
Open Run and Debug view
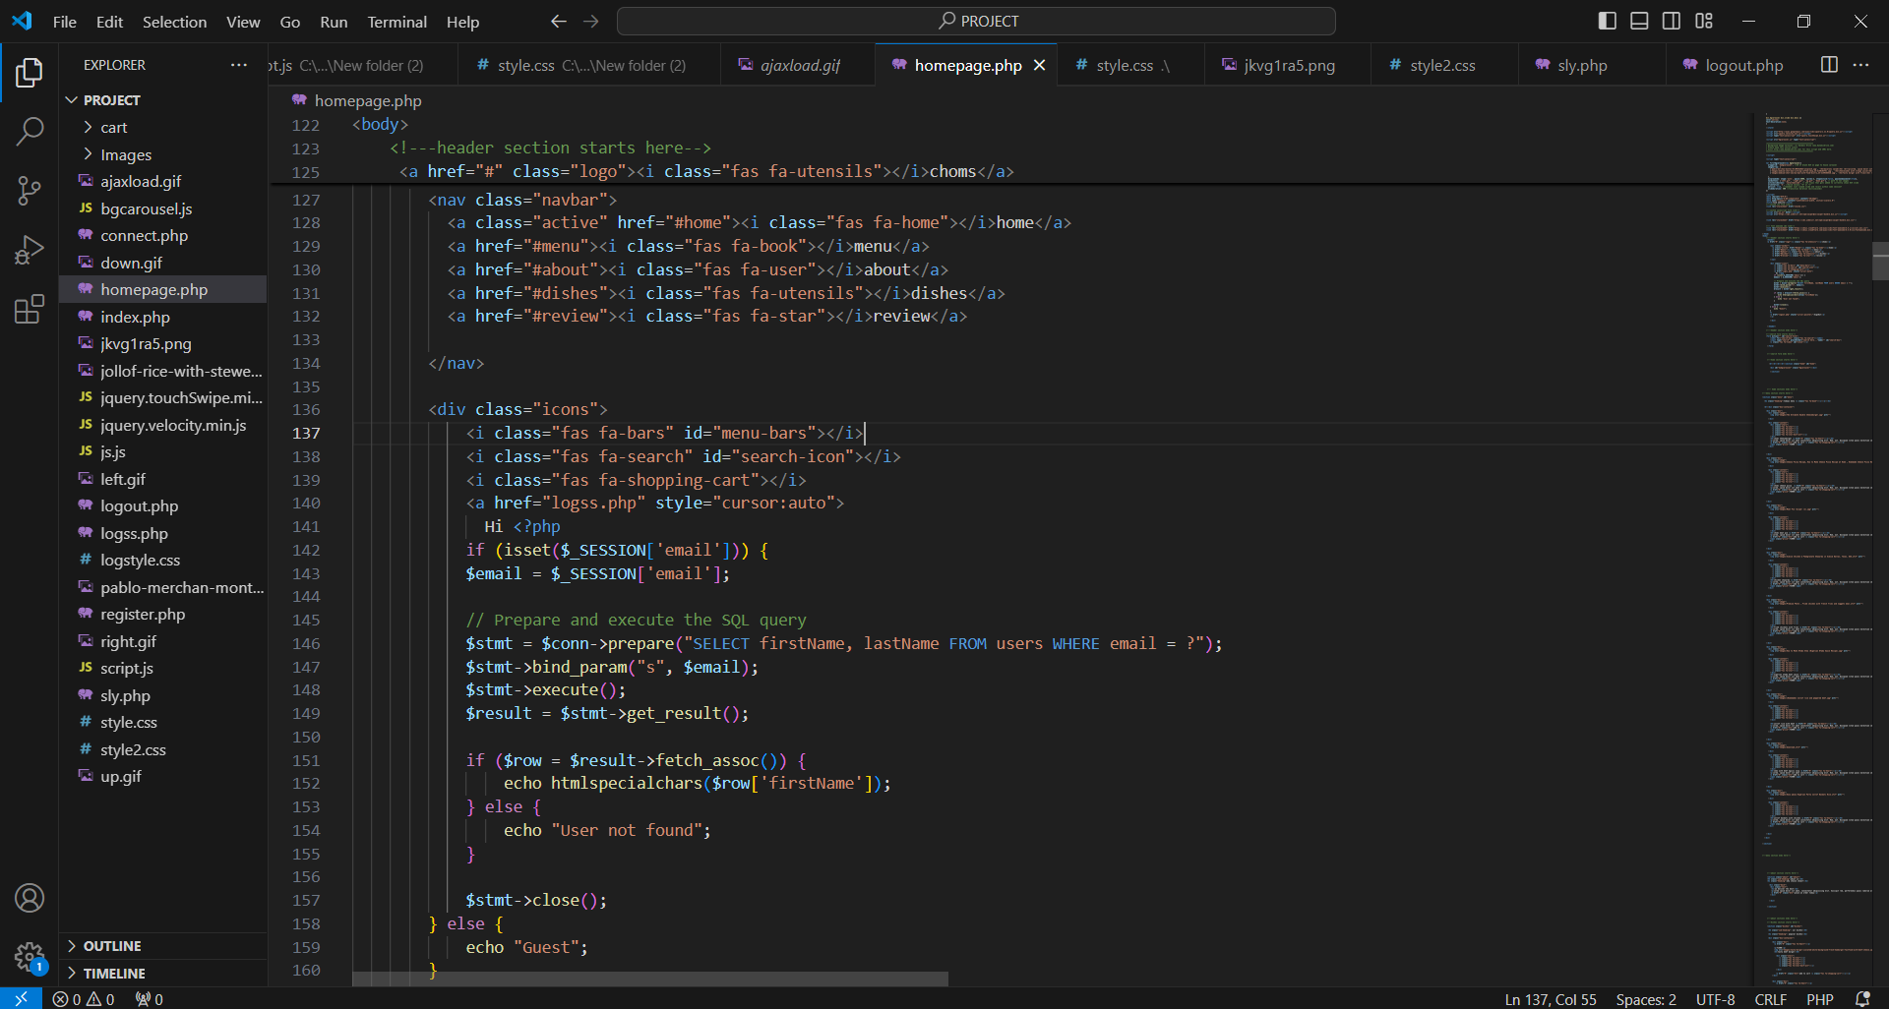click(x=30, y=250)
